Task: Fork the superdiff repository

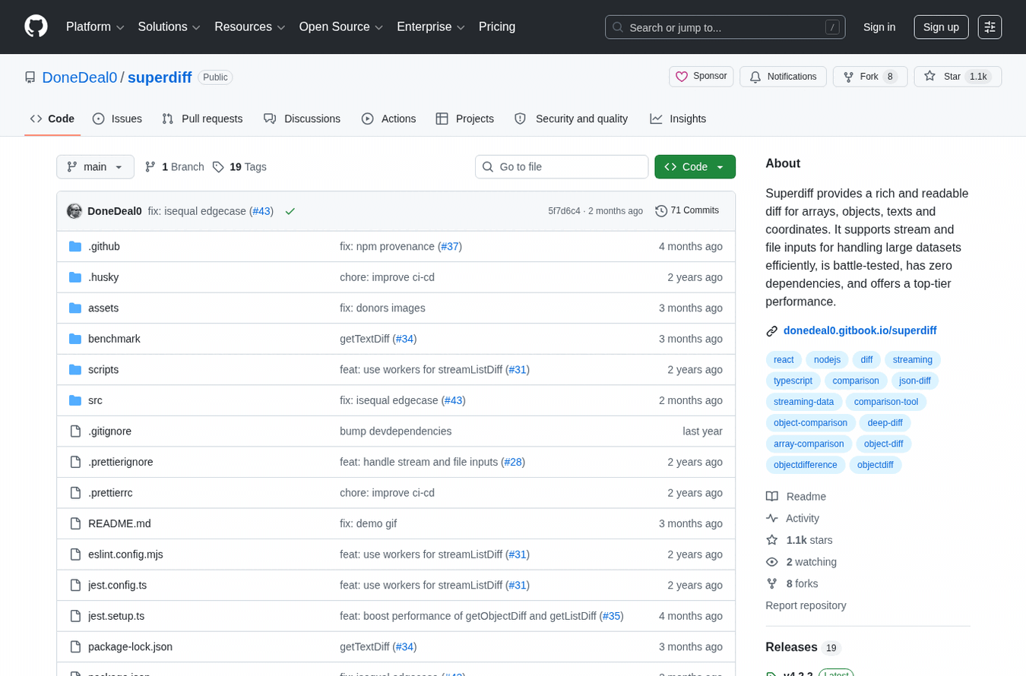Action: 870,77
